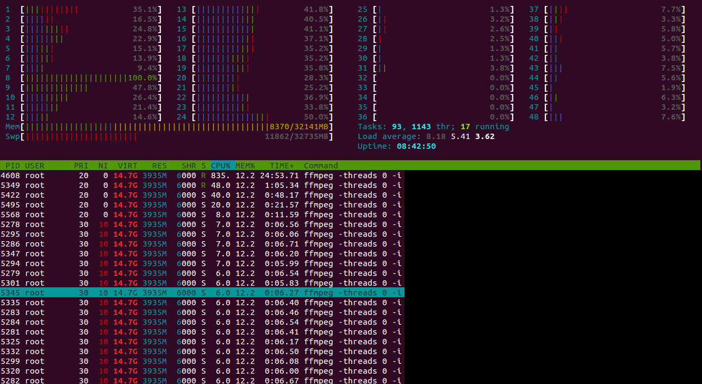The height and width of the screenshot is (384, 702).
Task: Click the PID column header
Action: (13, 166)
